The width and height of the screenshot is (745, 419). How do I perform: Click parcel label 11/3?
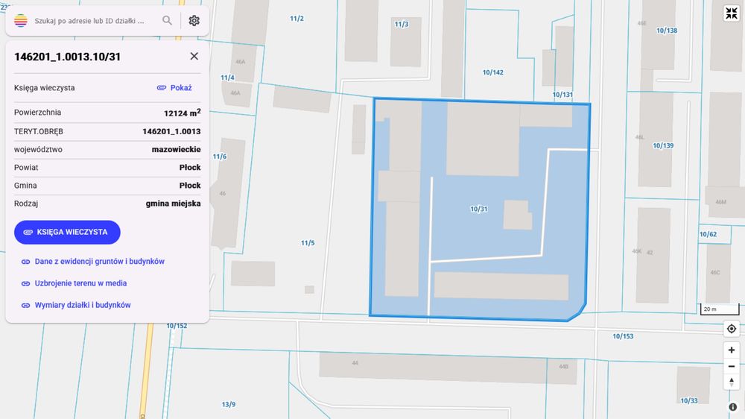coord(401,25)
